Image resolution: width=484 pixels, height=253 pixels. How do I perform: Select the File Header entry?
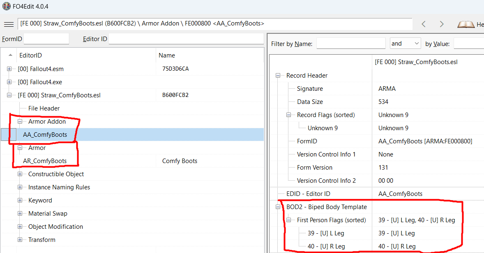[44, 108]
